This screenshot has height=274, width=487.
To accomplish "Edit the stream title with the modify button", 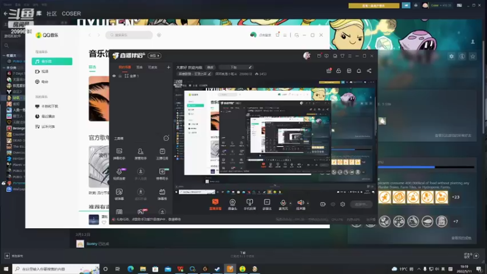I will [210, 67].
